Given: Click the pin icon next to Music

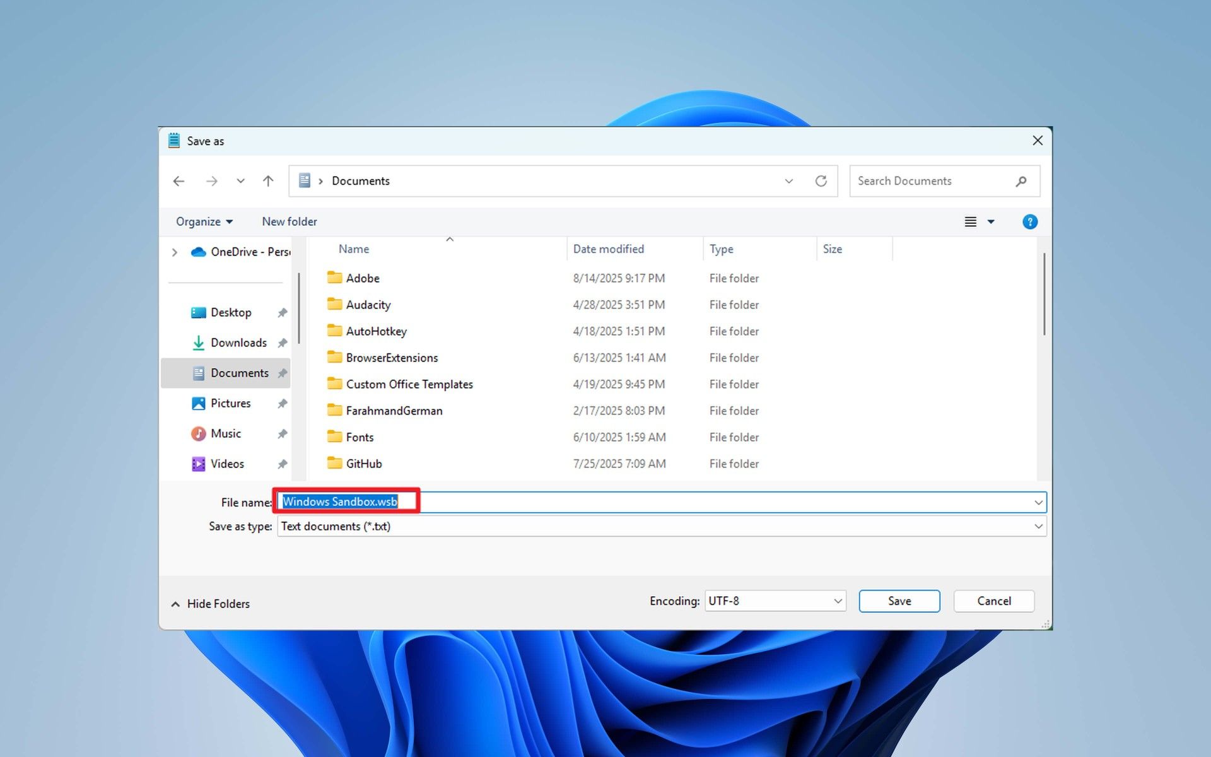Looking at the screenshot, I should (282, 434).
